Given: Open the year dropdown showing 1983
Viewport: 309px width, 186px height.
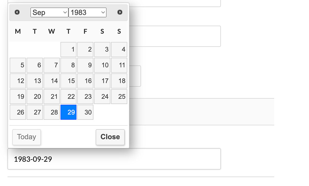Looking at the screenshot, I should coord(87,12).
